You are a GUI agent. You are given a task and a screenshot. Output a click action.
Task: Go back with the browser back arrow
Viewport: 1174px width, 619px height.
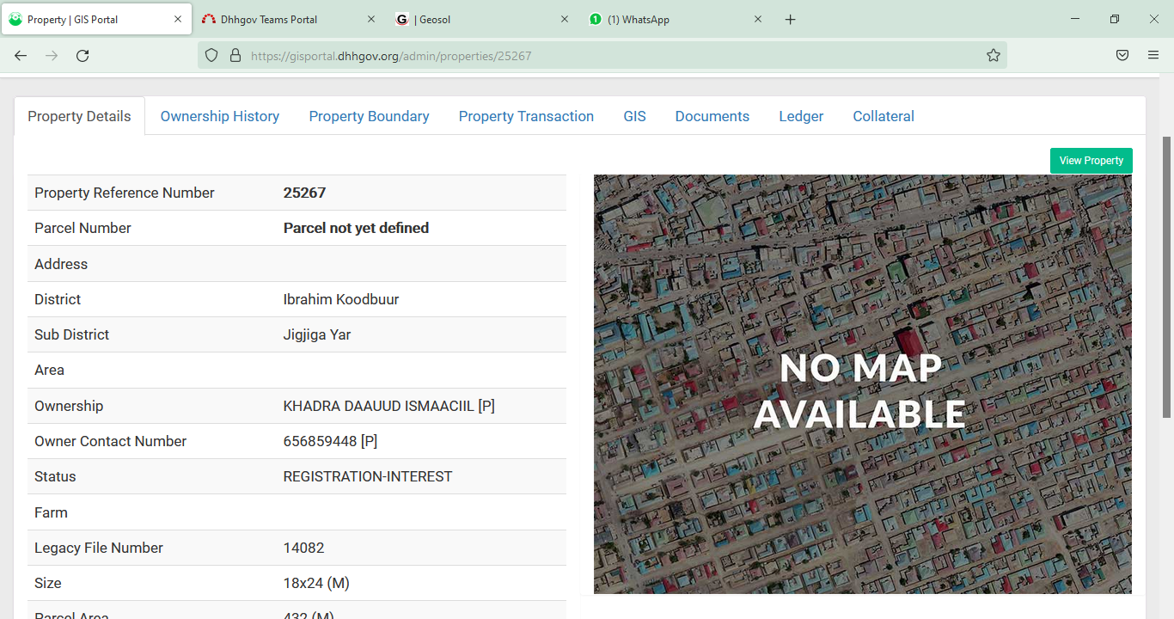(x=21, y=55)
